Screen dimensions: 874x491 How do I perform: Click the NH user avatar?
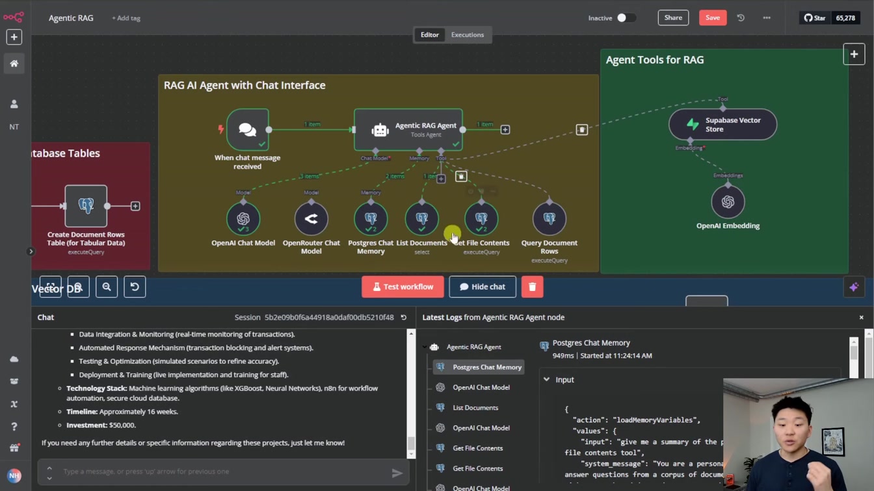click(x=14, y=476)
